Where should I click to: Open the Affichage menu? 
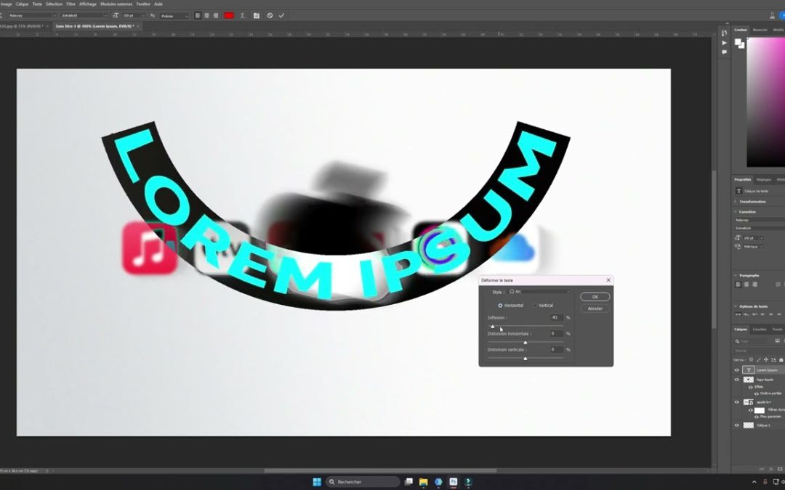[88, 4]
